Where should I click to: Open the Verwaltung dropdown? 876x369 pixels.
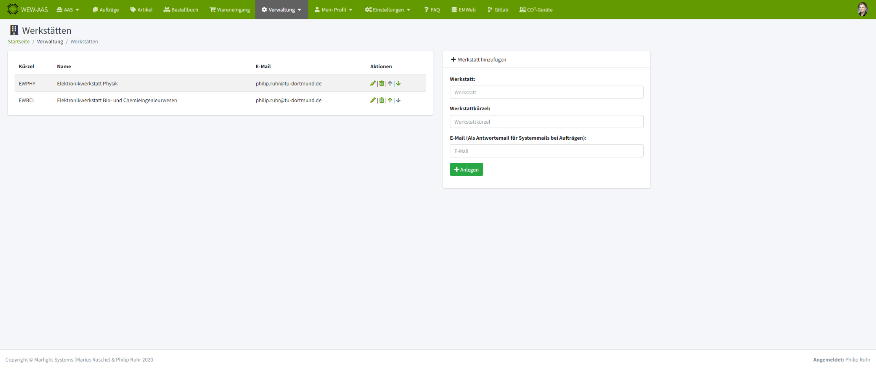(281, 9)
